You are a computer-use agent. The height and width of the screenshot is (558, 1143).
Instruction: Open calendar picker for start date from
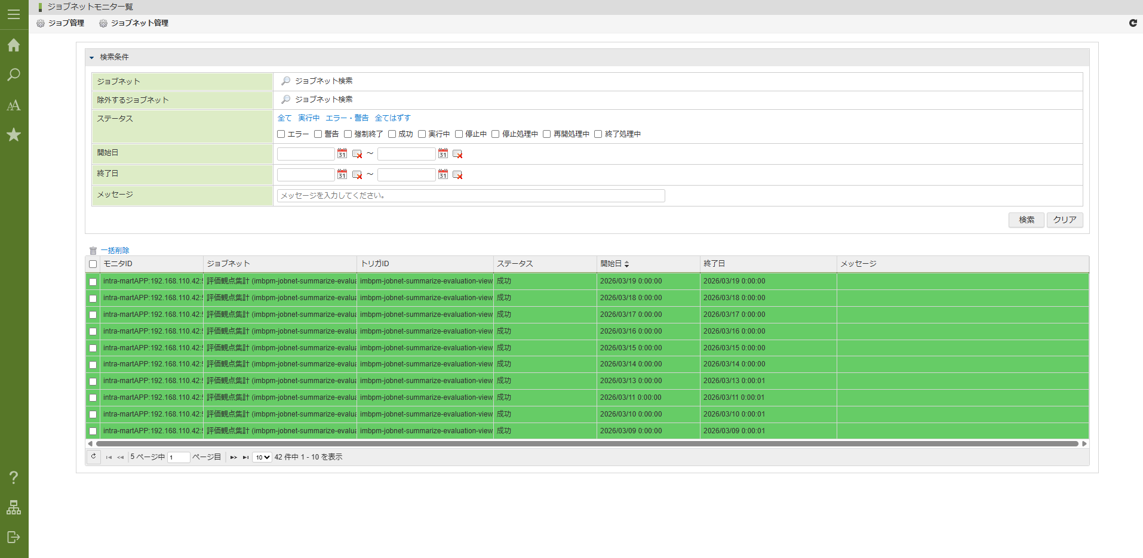pyautogui.click(x=342, y=154)
